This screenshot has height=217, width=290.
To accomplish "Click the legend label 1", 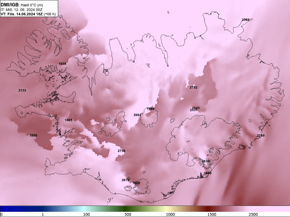I will pyautogui.click(x=43, y=214).
